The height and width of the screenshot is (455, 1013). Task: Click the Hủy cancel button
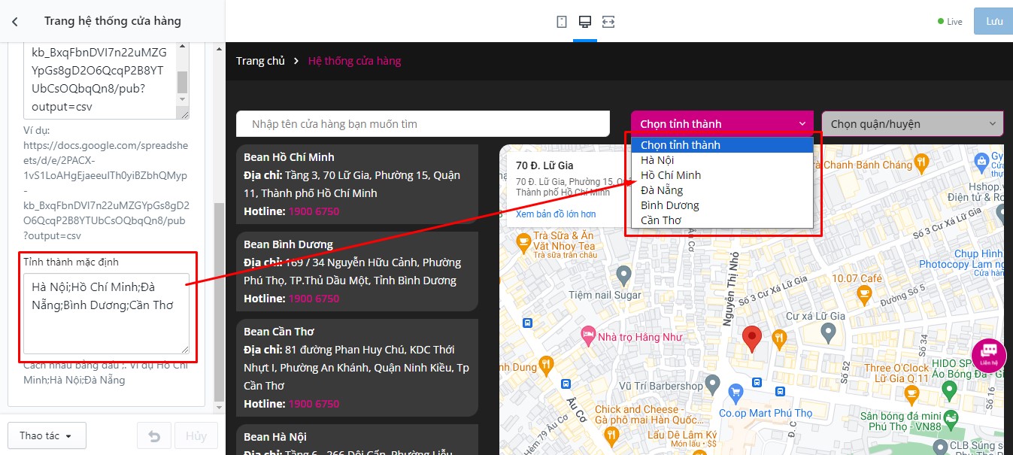pyautogui.click(x=196, y=436)
